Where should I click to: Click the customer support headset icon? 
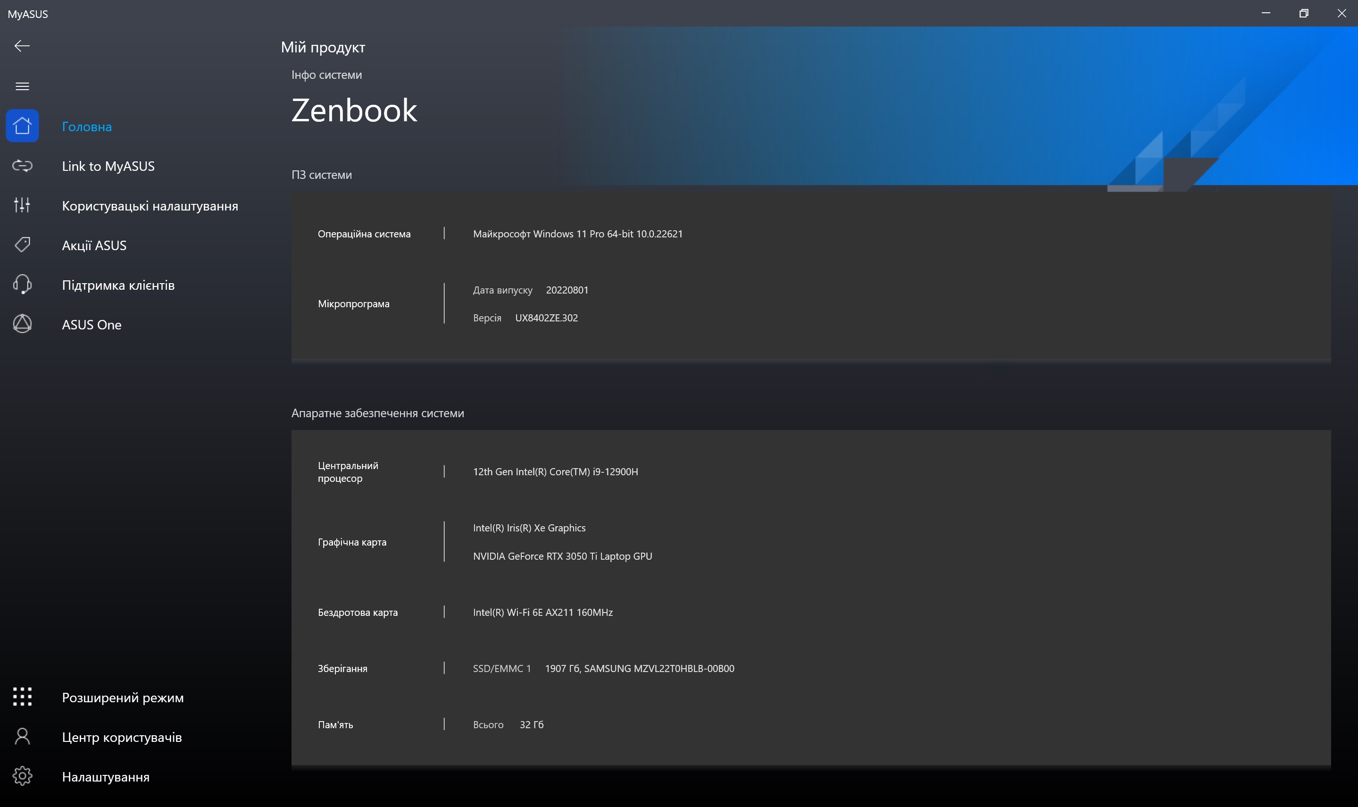pyautogui.click(x=22, y=285)
